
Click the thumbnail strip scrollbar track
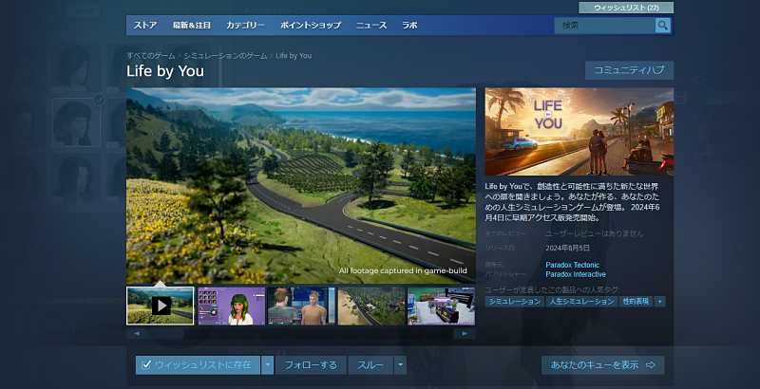point(301,334)
